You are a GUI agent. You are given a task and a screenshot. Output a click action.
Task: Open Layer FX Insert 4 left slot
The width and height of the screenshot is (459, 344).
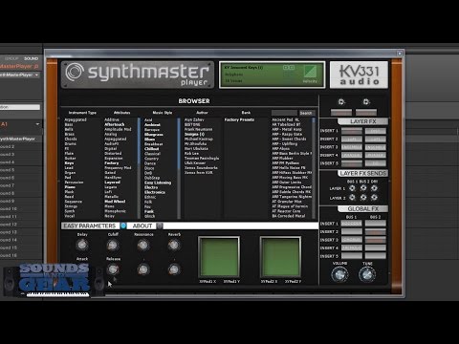(352, 156)
